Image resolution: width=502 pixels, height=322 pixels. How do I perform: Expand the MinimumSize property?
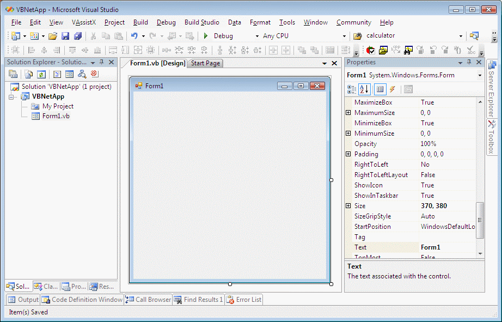point(348,133)
